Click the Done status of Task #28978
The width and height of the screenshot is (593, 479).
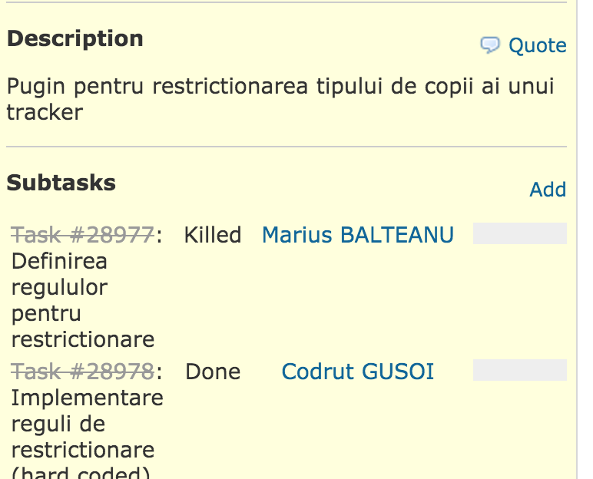213,372
